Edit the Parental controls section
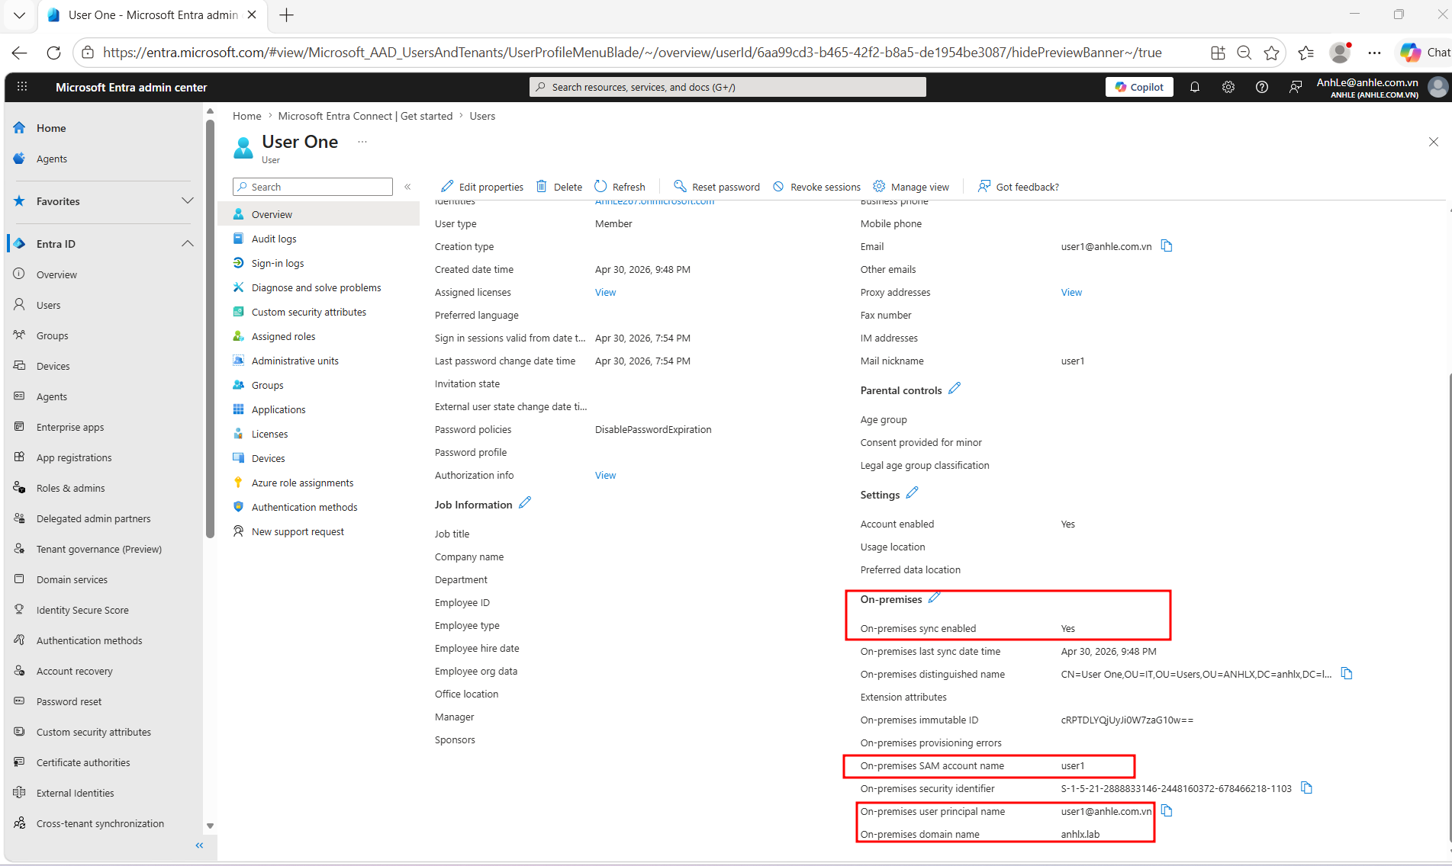The height and width of the screenshot is (866, 1452). point(955,389)
